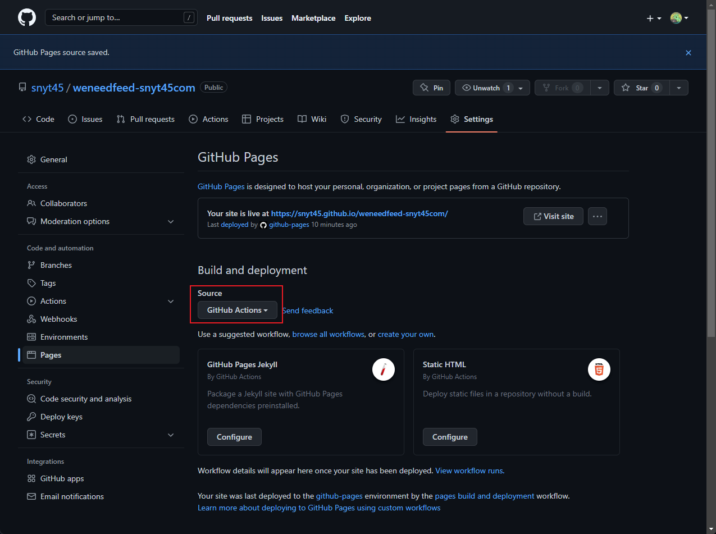
Task: Click the GitHub Pages documentation link
Action: pos(221,186)
